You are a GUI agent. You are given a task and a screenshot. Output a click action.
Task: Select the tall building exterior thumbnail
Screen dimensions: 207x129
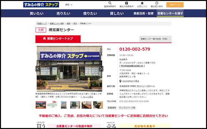point(64,105)
